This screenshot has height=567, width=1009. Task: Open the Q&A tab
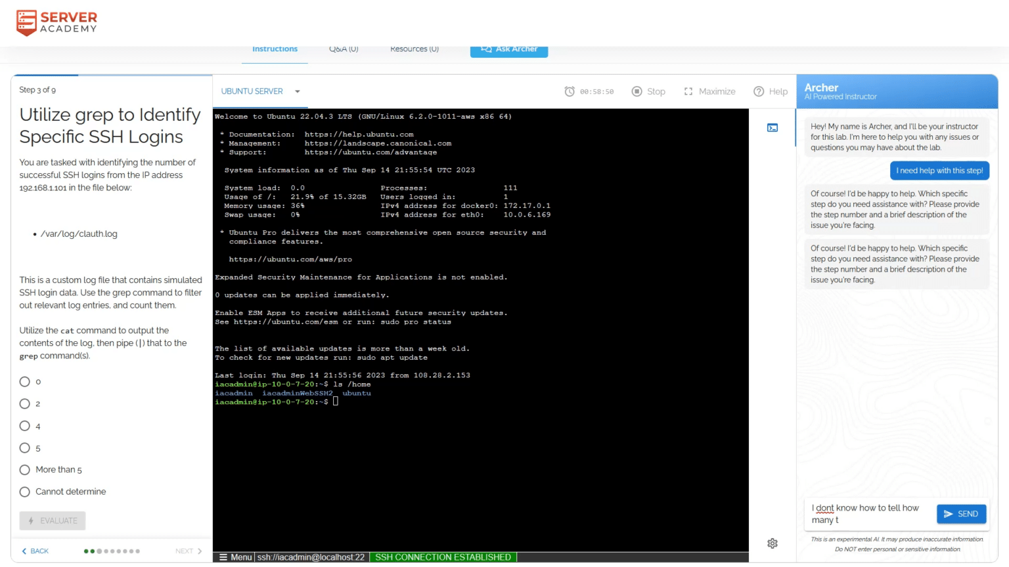344,49
